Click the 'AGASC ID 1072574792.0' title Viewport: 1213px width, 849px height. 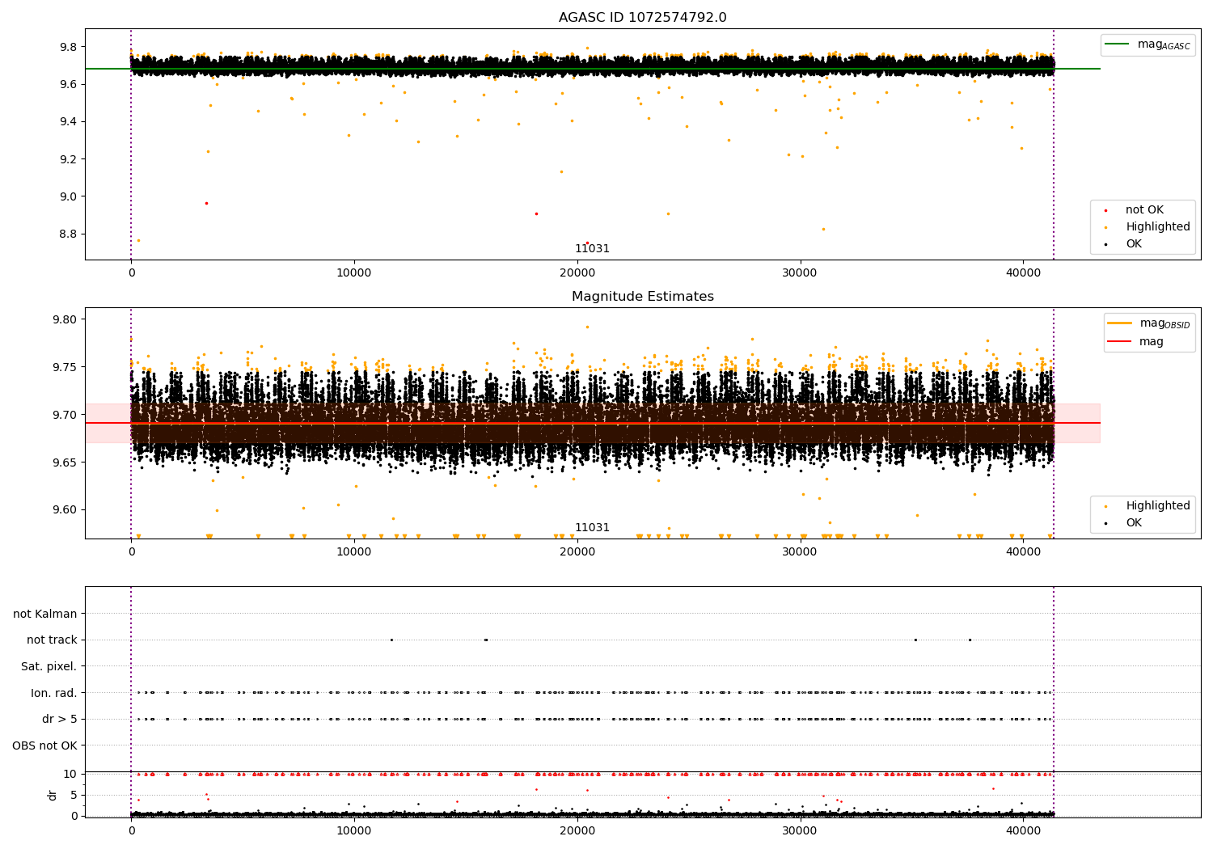[x=642, y=18]
